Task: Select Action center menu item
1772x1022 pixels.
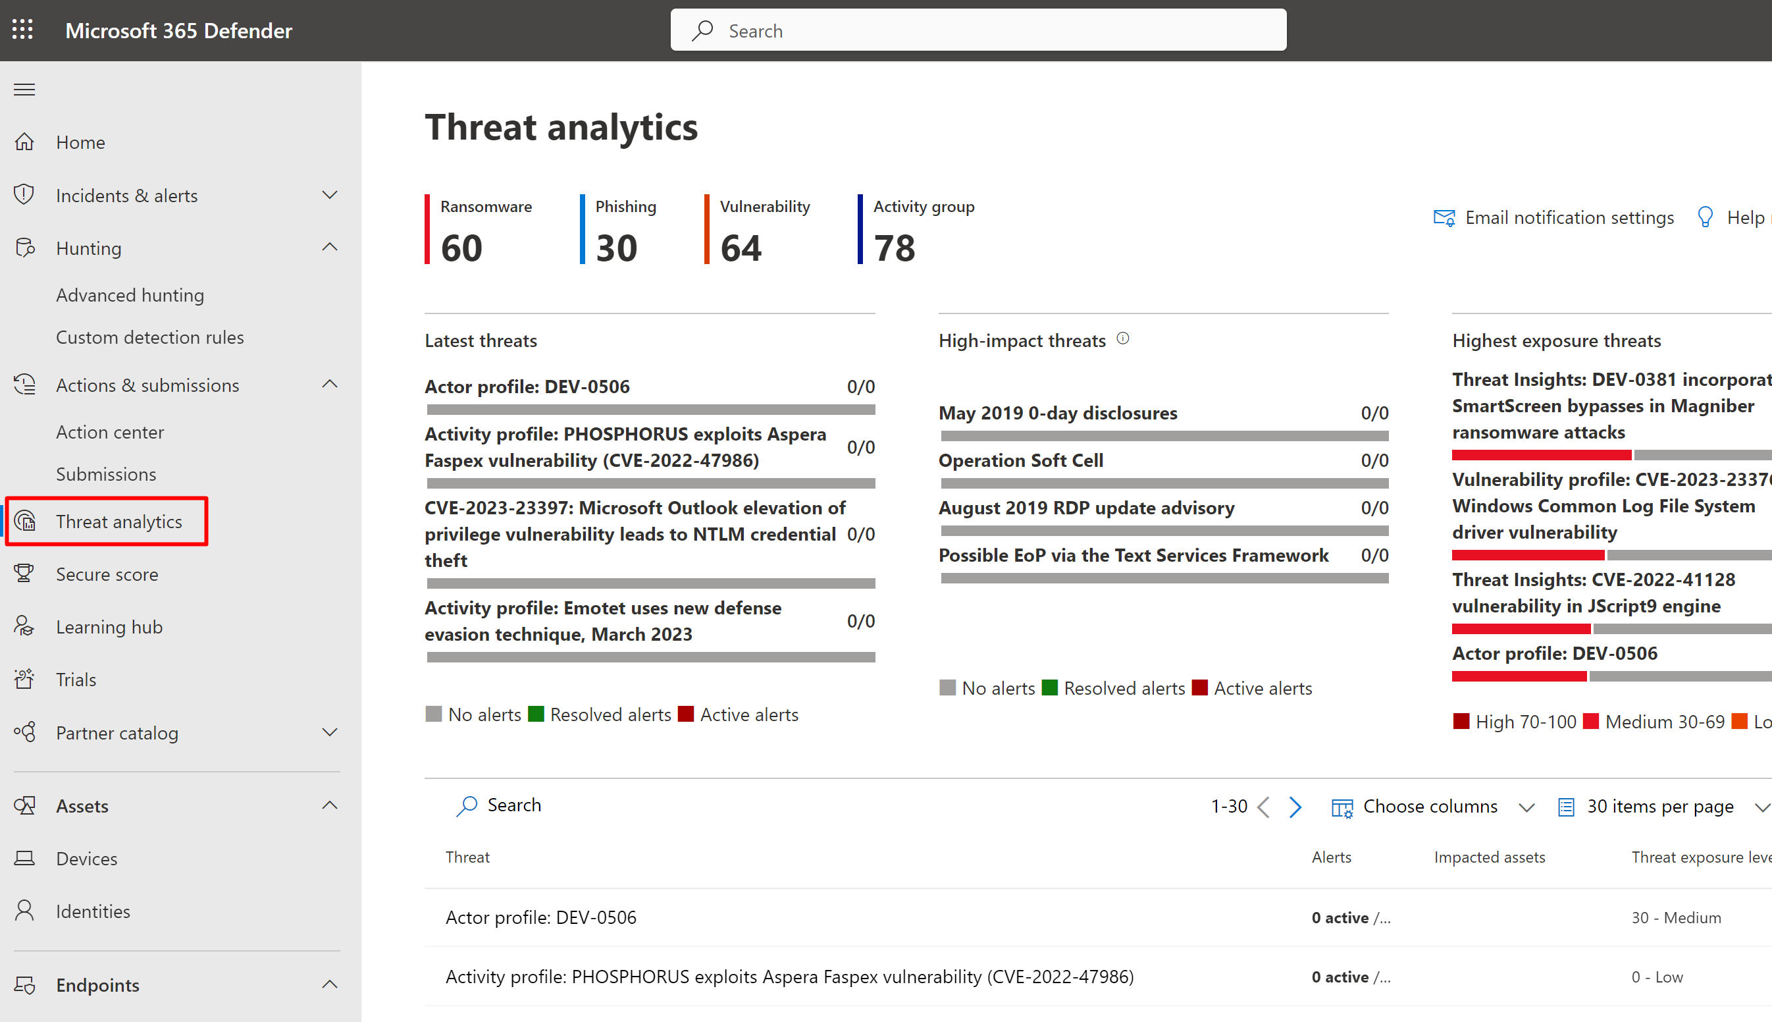Action: click(x=110, y=432)
